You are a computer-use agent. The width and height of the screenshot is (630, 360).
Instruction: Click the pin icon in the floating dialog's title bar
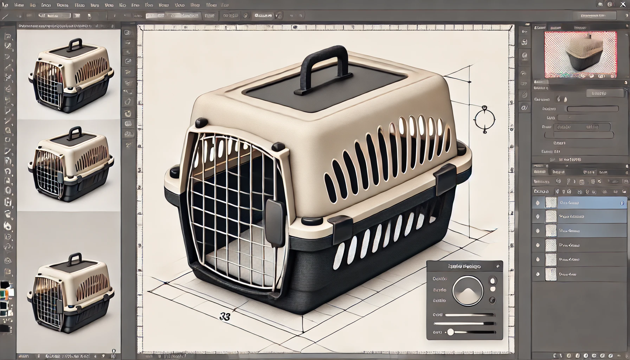tap(498, 266)
